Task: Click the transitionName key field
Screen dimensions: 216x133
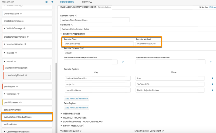Action: coord(98,90)
